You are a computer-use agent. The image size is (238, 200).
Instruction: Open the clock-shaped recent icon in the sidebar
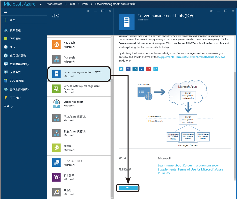tap(6, 47)
